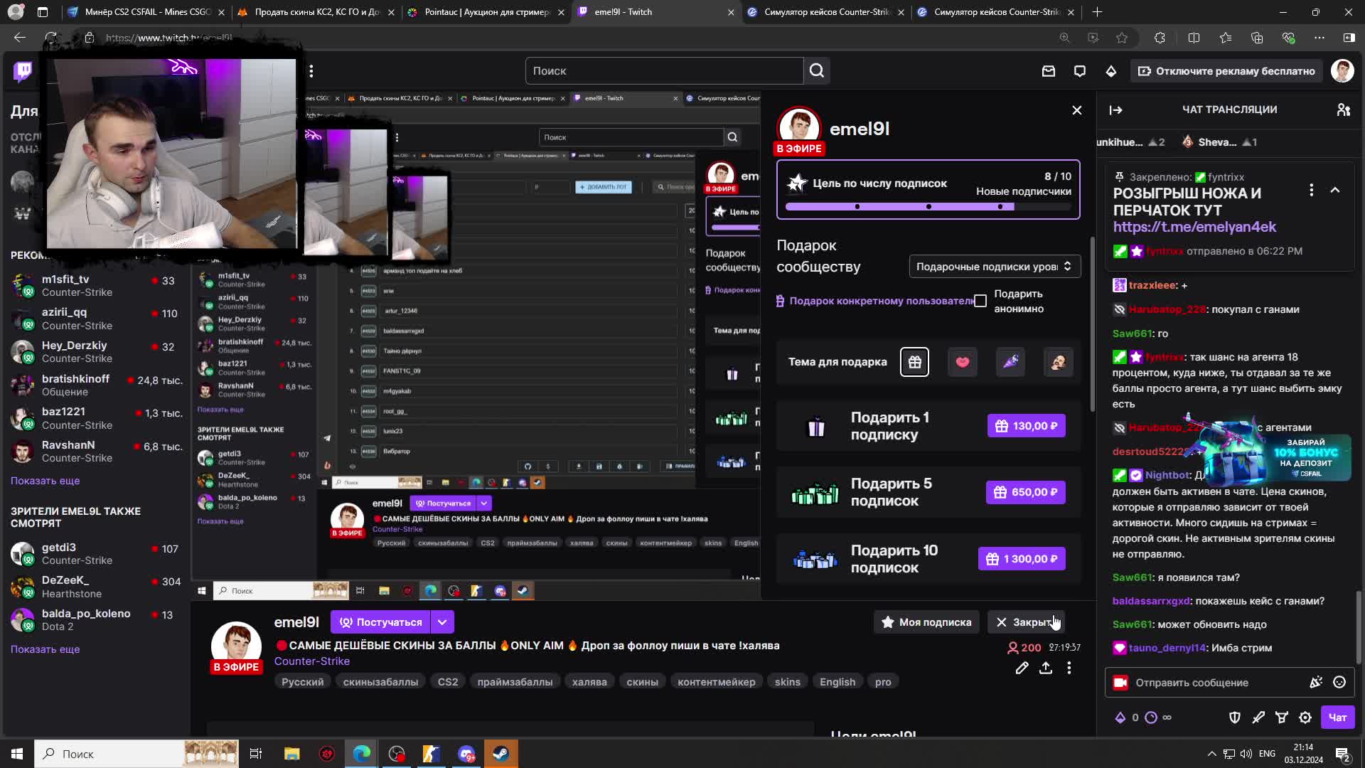Close the gift subscription panel with the X icon
The height and width of the screenshot is (768, 1365).
pyautogui.click(x=1077, y=110)
